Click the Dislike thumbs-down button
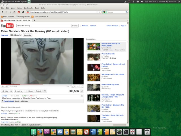Image resolution: width=181 pixels, height=136 pixels. point(11,91)
